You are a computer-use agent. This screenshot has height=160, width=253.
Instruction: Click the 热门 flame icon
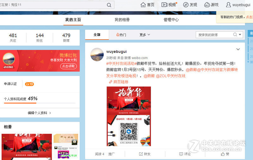coord(118,35)
